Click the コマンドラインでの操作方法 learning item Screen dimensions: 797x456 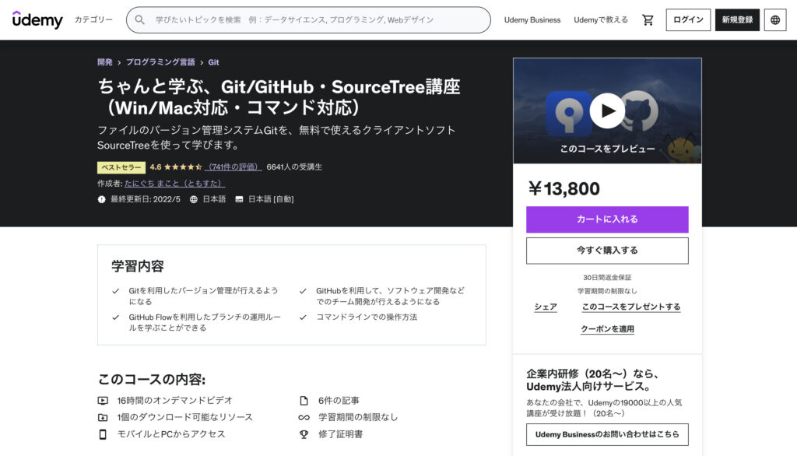[367, 317]
